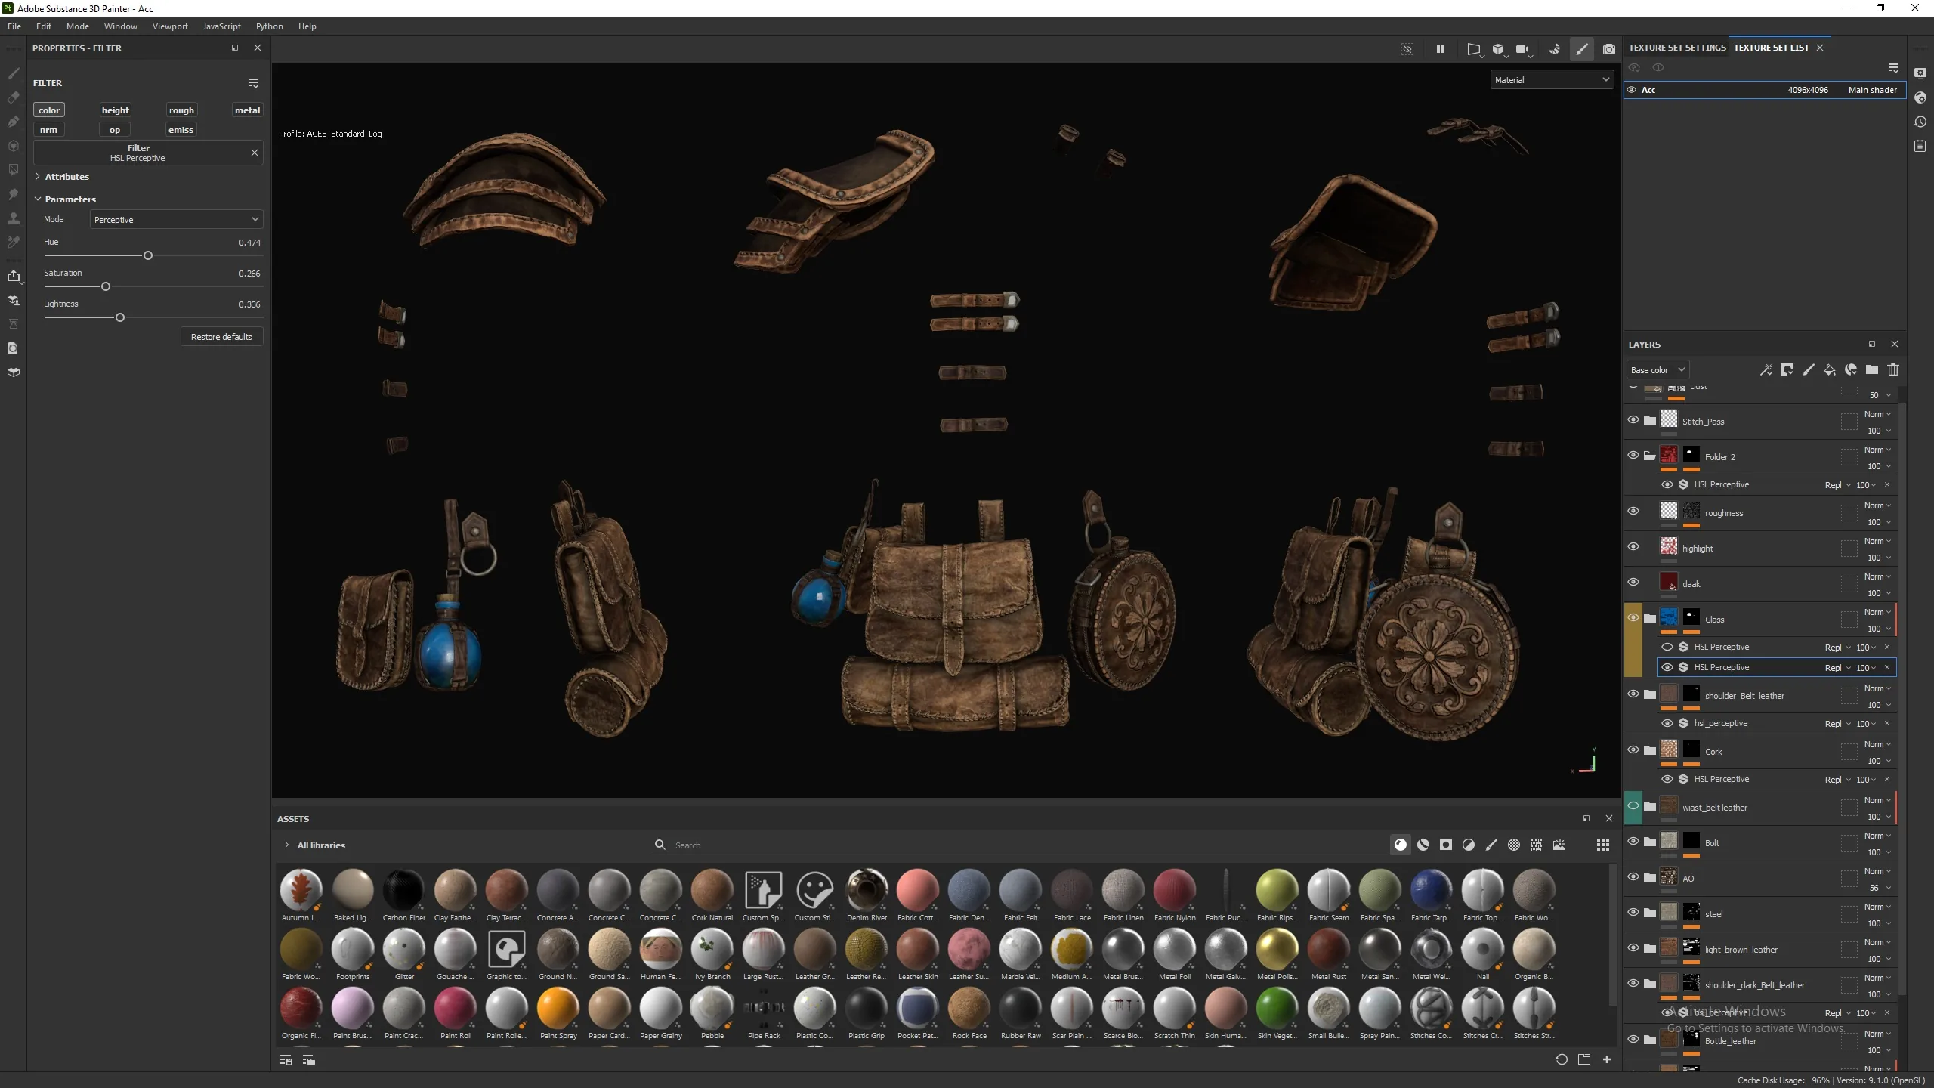The width and height of the screenshot is (1934, 1088).
Task: Delete layer using the trash icon
Action: (1893, 370)
